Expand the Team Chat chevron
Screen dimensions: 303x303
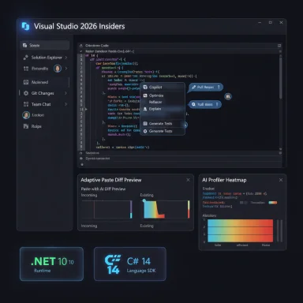pos(65,104)
